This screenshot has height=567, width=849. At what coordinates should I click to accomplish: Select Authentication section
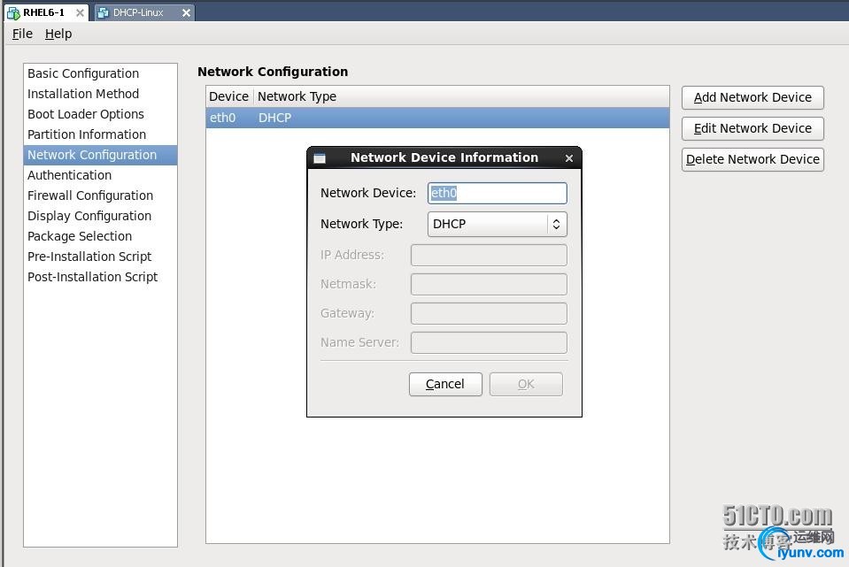pos(100,175)
